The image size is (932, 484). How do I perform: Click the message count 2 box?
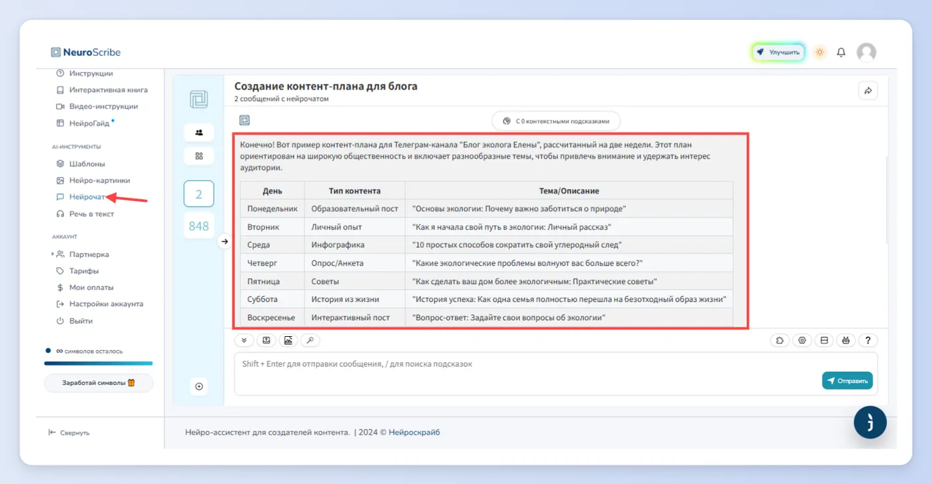coord(198,194)
